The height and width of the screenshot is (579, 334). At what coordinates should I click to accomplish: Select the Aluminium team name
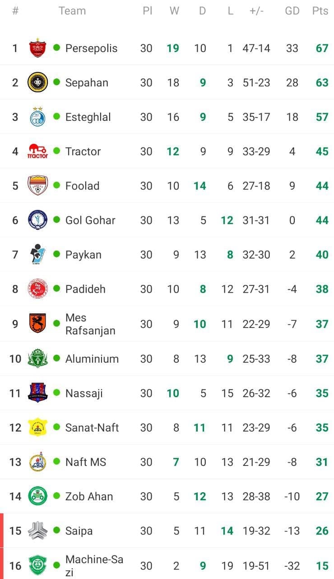[x=92, y=359]
